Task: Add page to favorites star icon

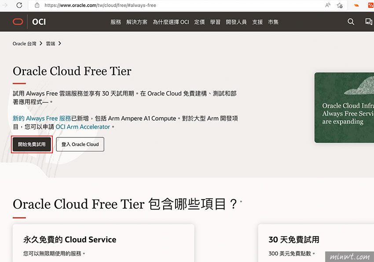Action: (340, 5)
